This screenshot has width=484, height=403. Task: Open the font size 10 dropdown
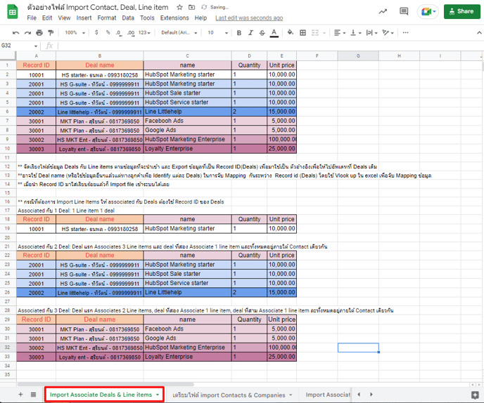pos(217,33)
